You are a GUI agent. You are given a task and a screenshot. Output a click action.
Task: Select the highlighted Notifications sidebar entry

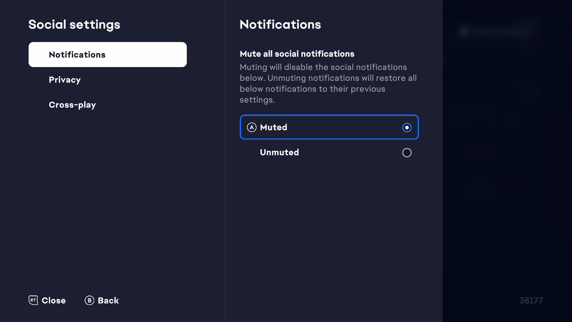107,55
